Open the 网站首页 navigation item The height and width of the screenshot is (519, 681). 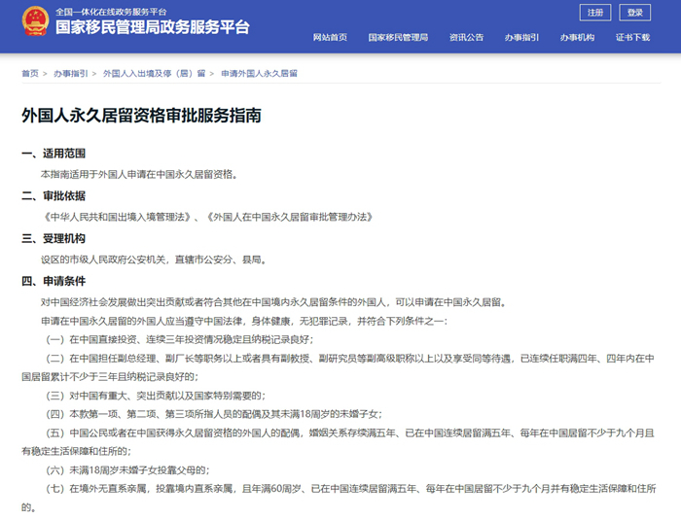click(330, 37)
